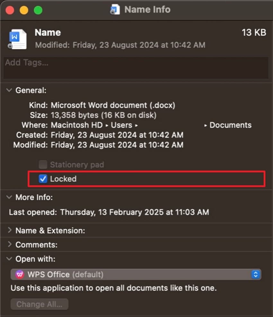273x317 pixels.
Task: Click the title bar document proxy icon
Action: pyautogui.click(x=115, y=10)
